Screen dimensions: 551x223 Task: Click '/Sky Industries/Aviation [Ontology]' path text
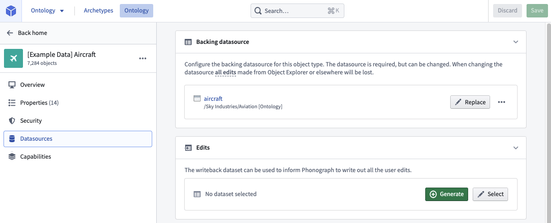click(x=243, y=106)
